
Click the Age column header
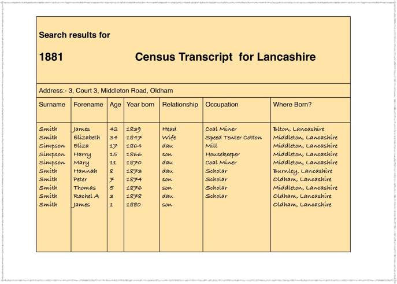(115, 105)
